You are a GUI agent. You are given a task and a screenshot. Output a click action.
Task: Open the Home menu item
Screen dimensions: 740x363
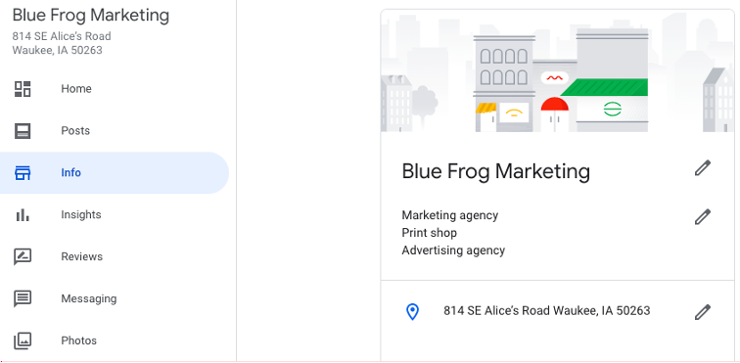(x=115, y=89)
